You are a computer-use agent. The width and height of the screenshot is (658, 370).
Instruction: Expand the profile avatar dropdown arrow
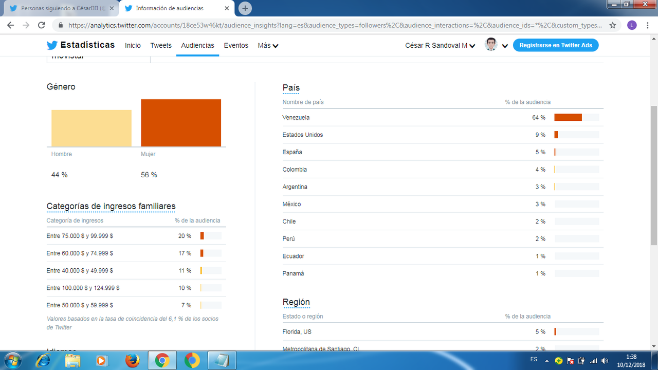[505, 46]
